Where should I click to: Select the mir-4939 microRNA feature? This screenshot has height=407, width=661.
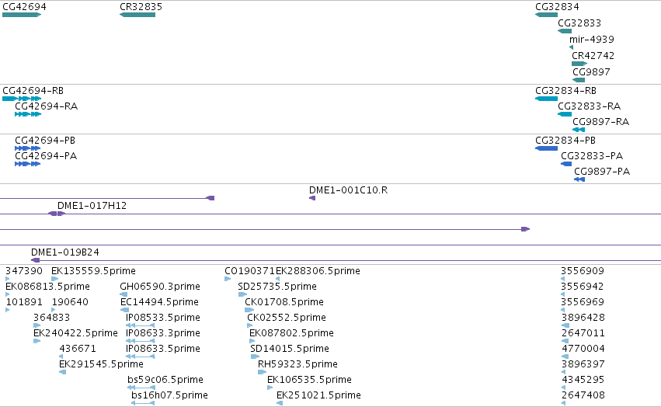coord(571,47)
